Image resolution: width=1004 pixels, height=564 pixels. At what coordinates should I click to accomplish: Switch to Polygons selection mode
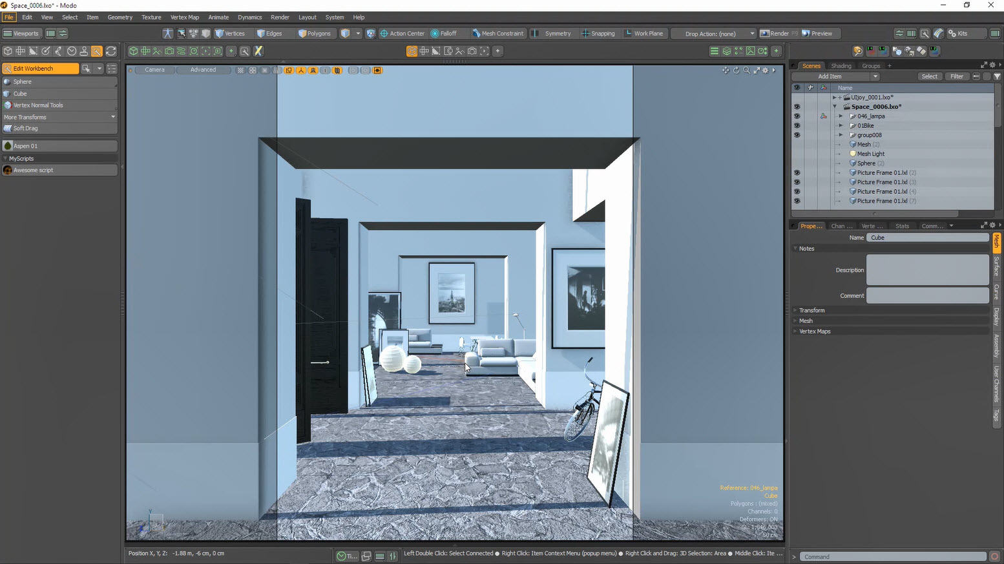pyautogui.click(x=314, y=34)
